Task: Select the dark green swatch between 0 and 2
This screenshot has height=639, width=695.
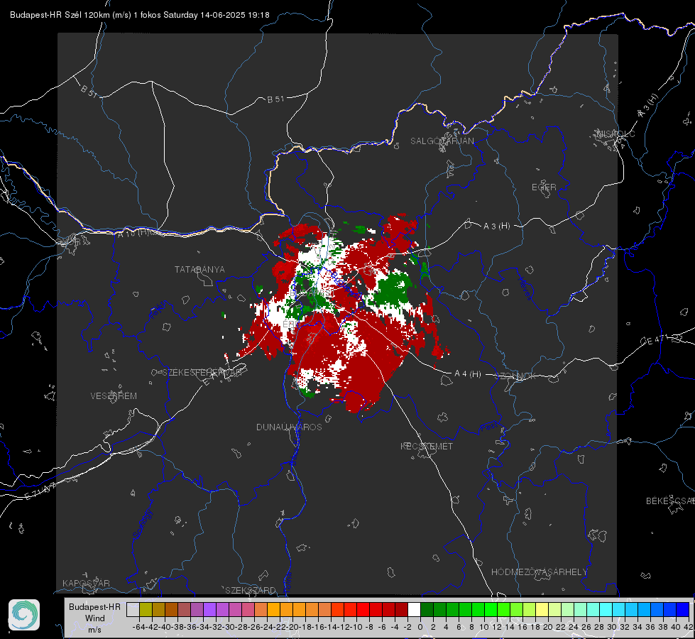Action: 427,609
